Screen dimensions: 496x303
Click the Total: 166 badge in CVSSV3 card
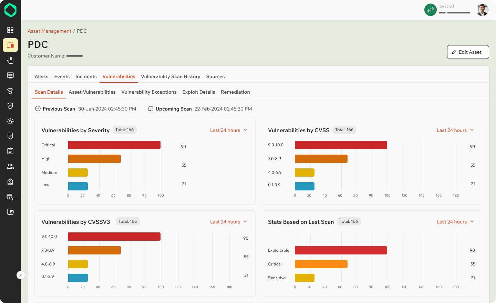[127, 221]
